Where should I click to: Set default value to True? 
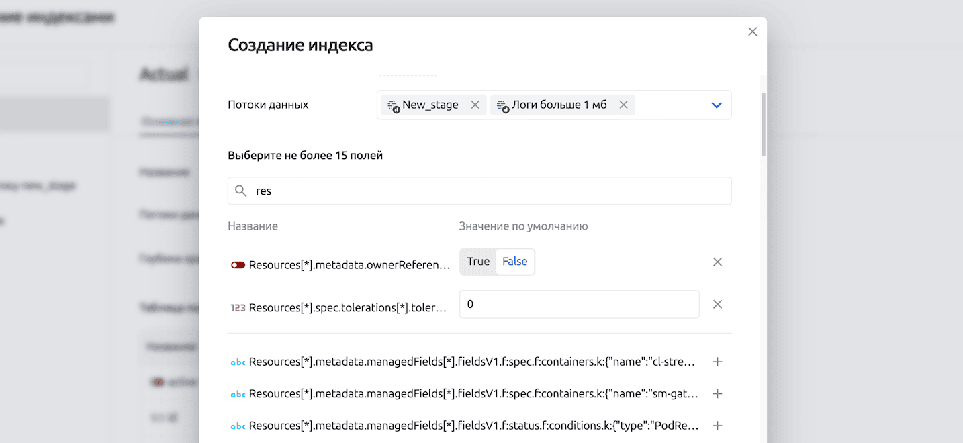pyautogui.click(x=478, y=262)
